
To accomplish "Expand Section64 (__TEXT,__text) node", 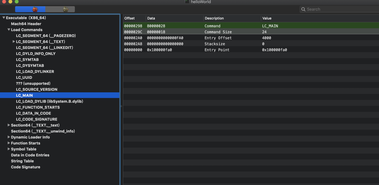I will click(x=9, y=125).
